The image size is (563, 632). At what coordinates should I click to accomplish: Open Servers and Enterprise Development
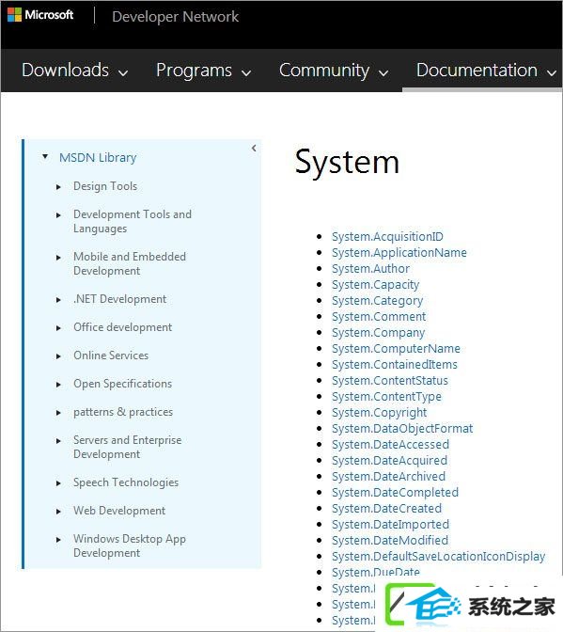pos(127,447)
